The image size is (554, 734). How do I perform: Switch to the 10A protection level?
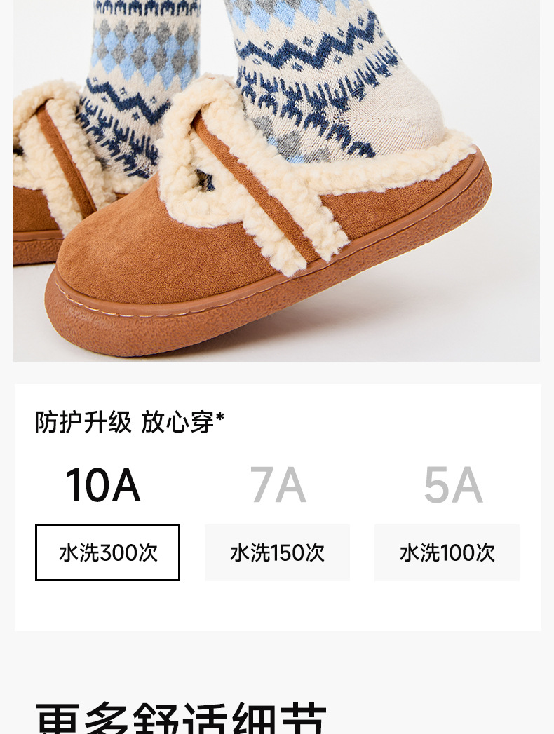pos(103,485)
